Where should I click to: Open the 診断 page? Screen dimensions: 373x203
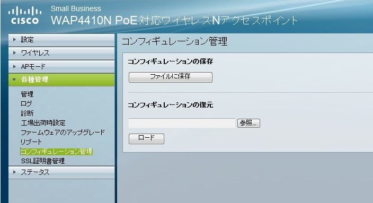27,113
